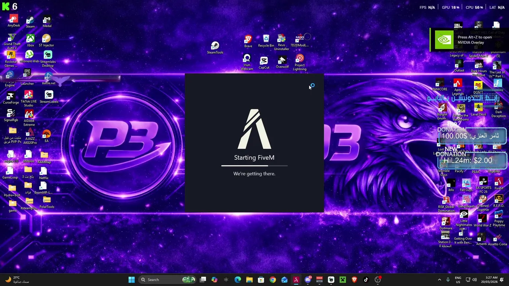Open the Level Devil shortcut
509x286 pixels.
(478, 110)
